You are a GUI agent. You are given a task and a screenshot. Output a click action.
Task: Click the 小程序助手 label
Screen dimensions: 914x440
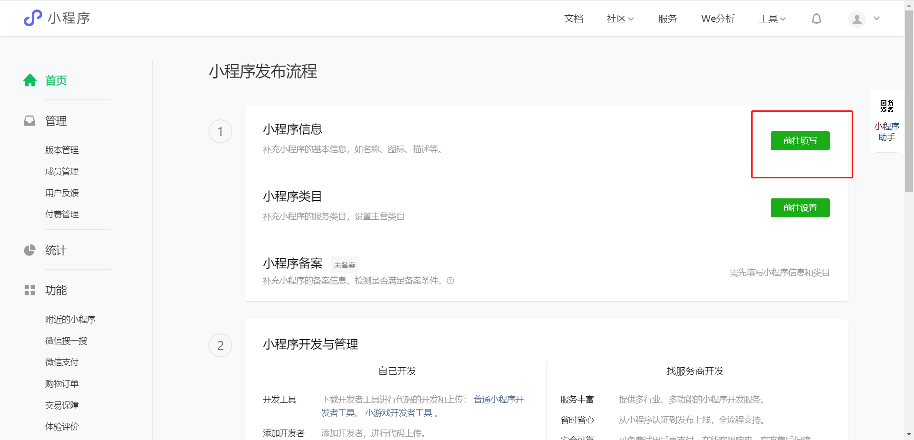click(x=886, y=132)
